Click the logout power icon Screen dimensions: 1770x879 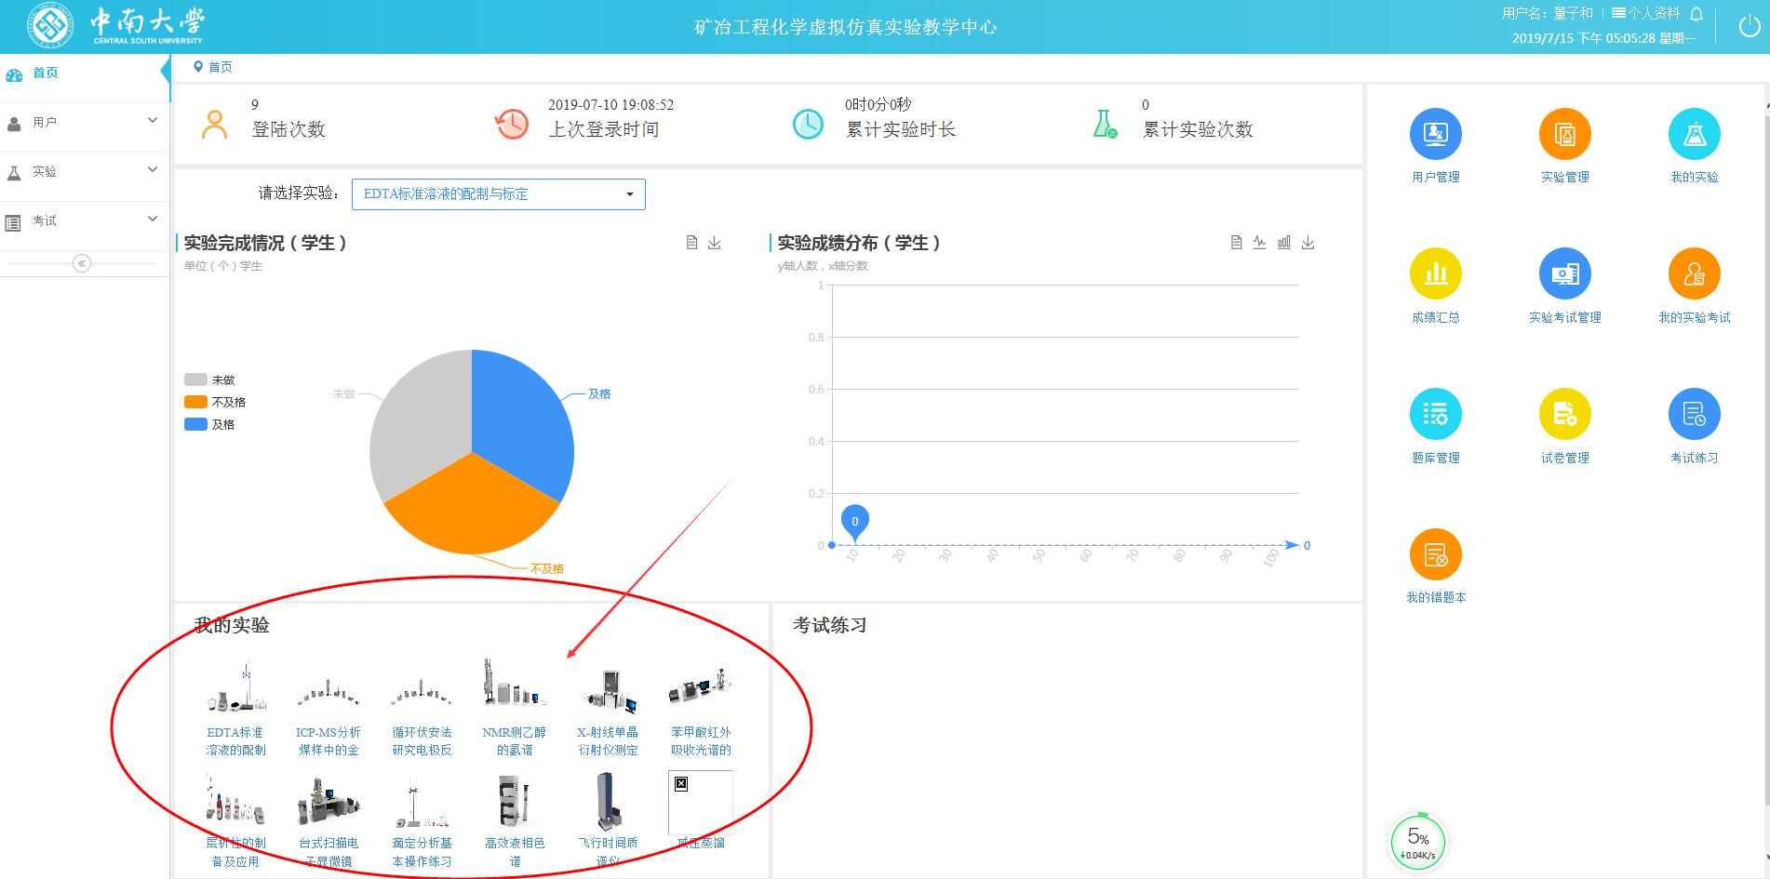pos(1748,26)
